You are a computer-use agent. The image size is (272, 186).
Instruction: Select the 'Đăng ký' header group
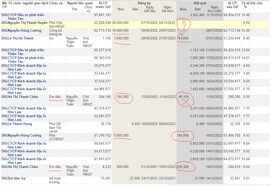click(x=144, y=3)
